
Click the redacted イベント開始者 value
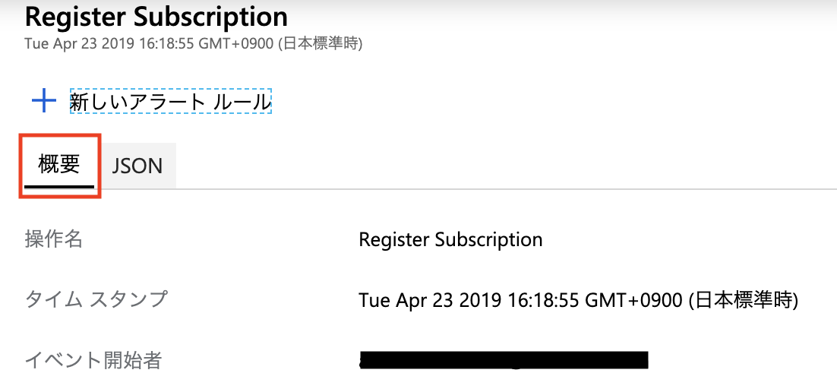pyautogui.click(x=504, y=360)
